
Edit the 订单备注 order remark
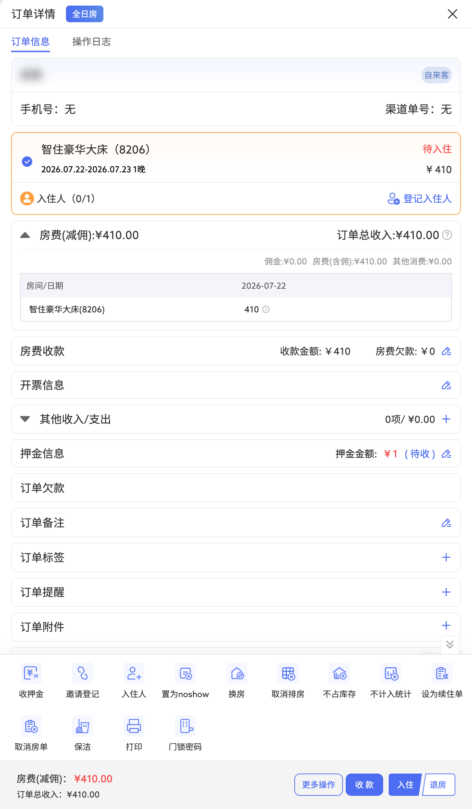[446, 523]
